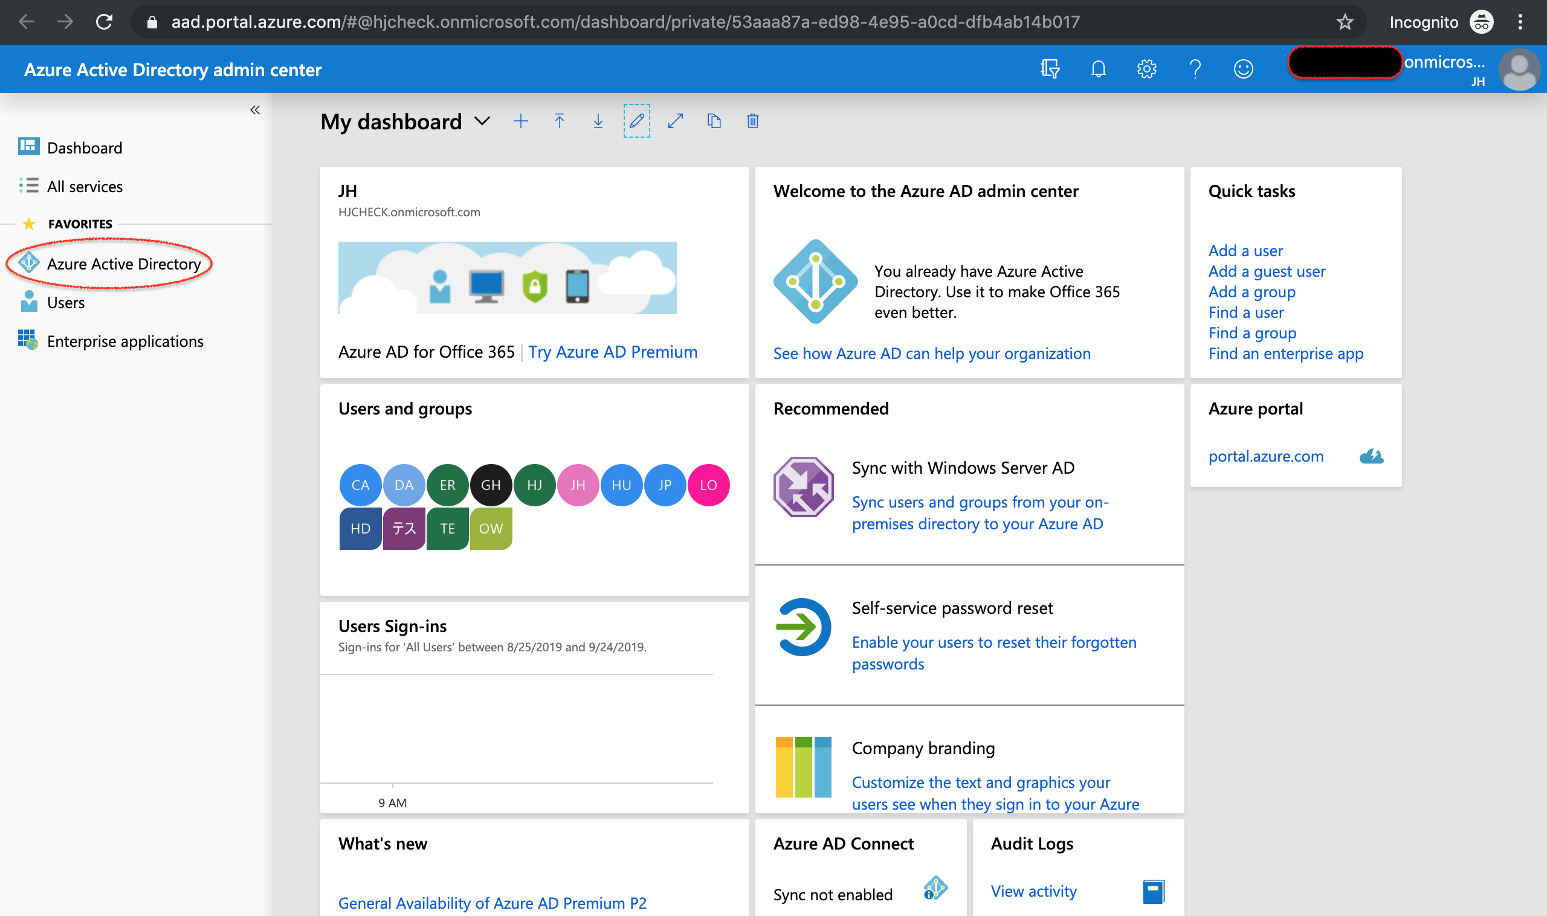Image resolution: width=1547 pixels, height=916 pixels.
Task: Open Dashboard in the sidebar
Action: (x=85, y=147)
